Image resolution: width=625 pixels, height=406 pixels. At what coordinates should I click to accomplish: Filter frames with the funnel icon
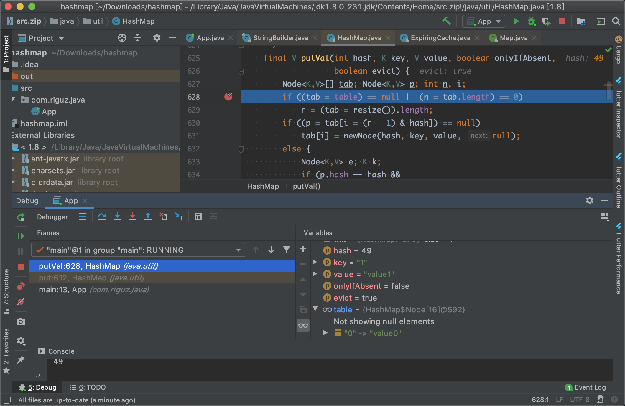click(286, 250)
